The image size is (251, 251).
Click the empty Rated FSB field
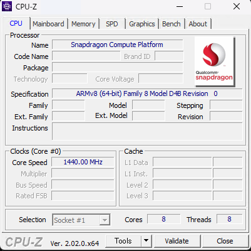coord(83,196)
